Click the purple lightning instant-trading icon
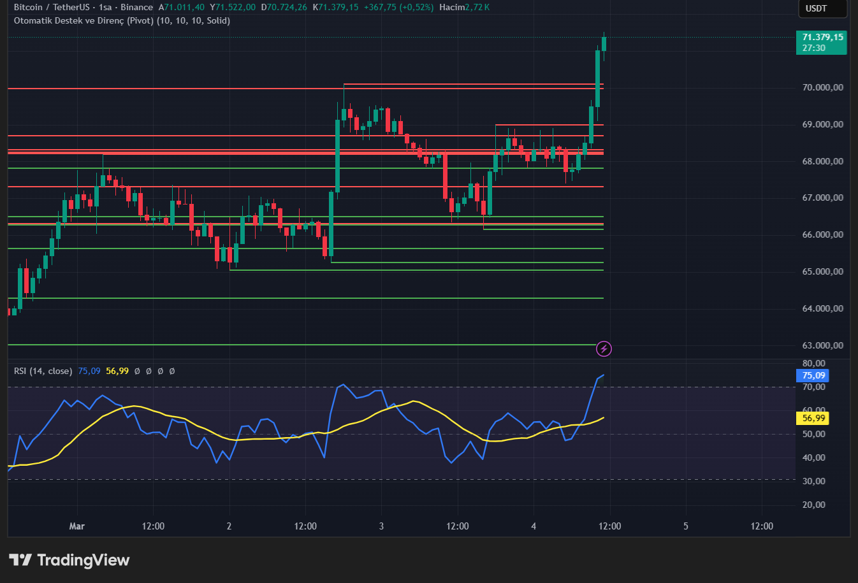This screenshot has height=583, width=858. [604, 349]
